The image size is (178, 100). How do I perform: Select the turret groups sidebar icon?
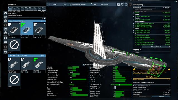point(5,29)
